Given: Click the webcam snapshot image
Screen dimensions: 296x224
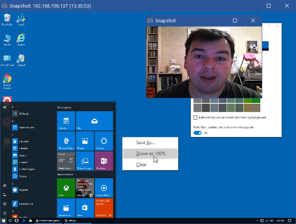Looking at the screenshot, I should pyautogui.click(x=204, y=62).
